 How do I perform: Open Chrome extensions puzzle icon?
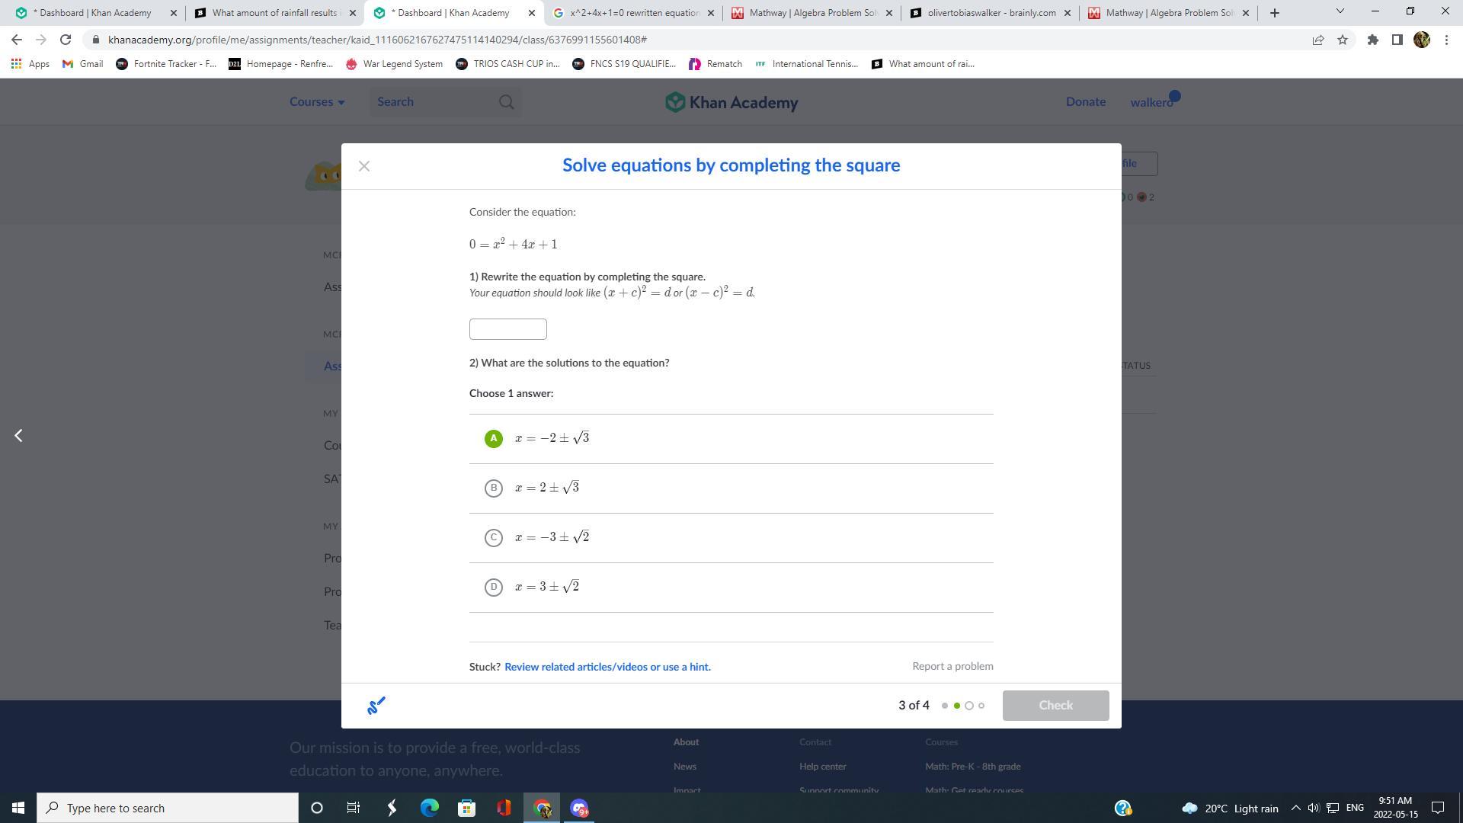click(x=1372, y=40)
